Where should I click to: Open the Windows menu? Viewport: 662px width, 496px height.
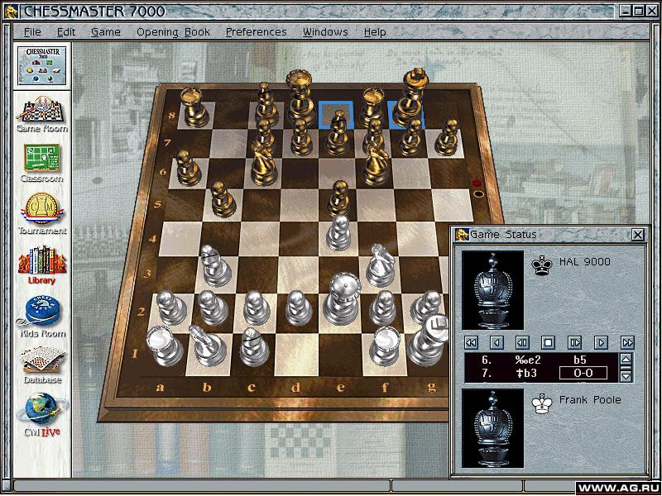(325, 32)
